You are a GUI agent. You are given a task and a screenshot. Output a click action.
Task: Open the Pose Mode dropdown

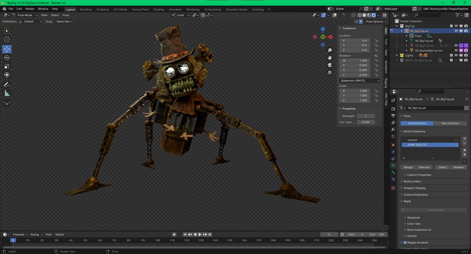[x=25, y=15]
